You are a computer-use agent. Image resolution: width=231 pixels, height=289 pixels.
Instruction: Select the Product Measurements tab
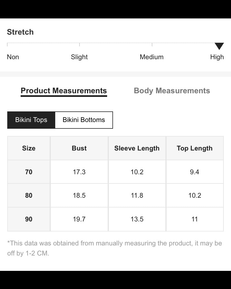(64, 91)
